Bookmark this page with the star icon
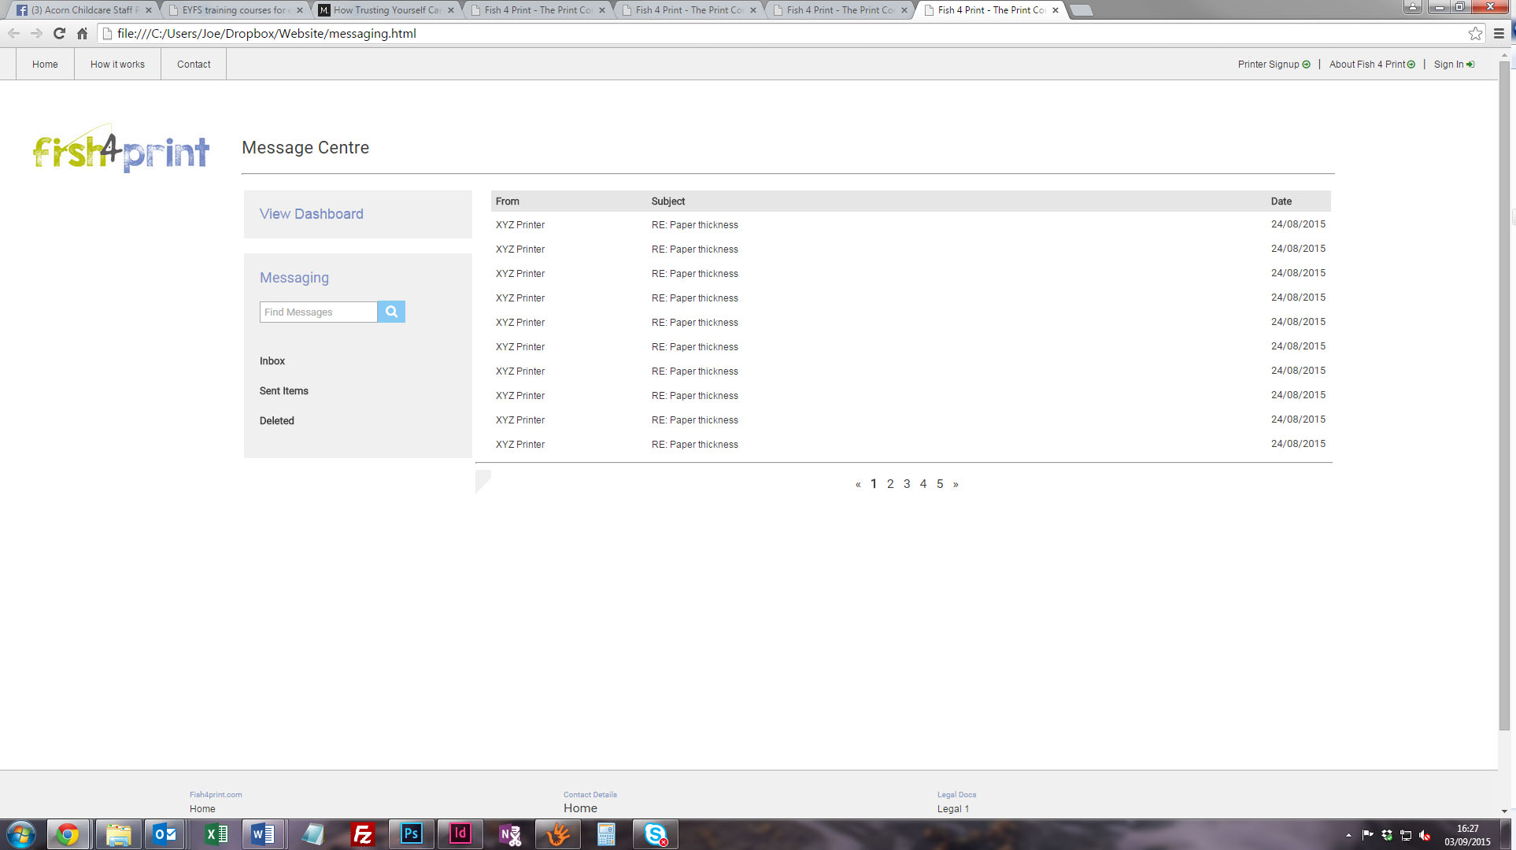This screenshot has width=1516, height=850. (1475, 33)
